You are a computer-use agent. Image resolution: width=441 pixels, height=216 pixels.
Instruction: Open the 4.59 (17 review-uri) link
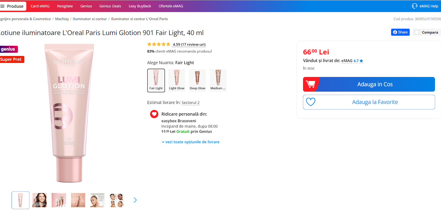189,44
